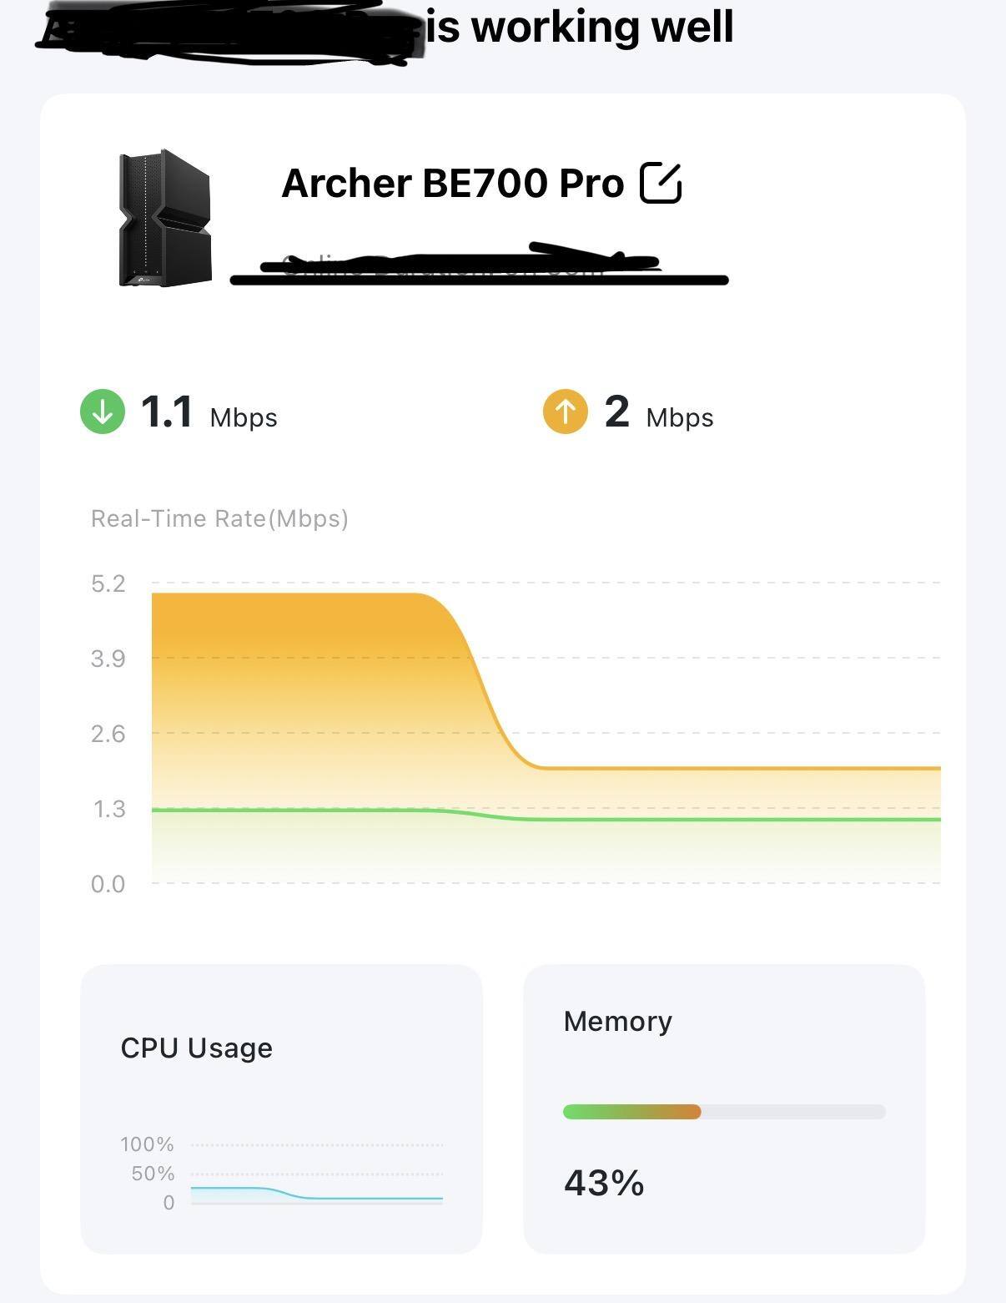
Task: Click the 100% label in CPU chart
Action: coord(147,1144)
